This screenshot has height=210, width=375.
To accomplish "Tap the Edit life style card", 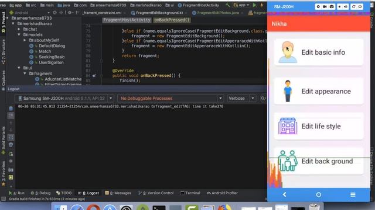I will tap(319, 126).
